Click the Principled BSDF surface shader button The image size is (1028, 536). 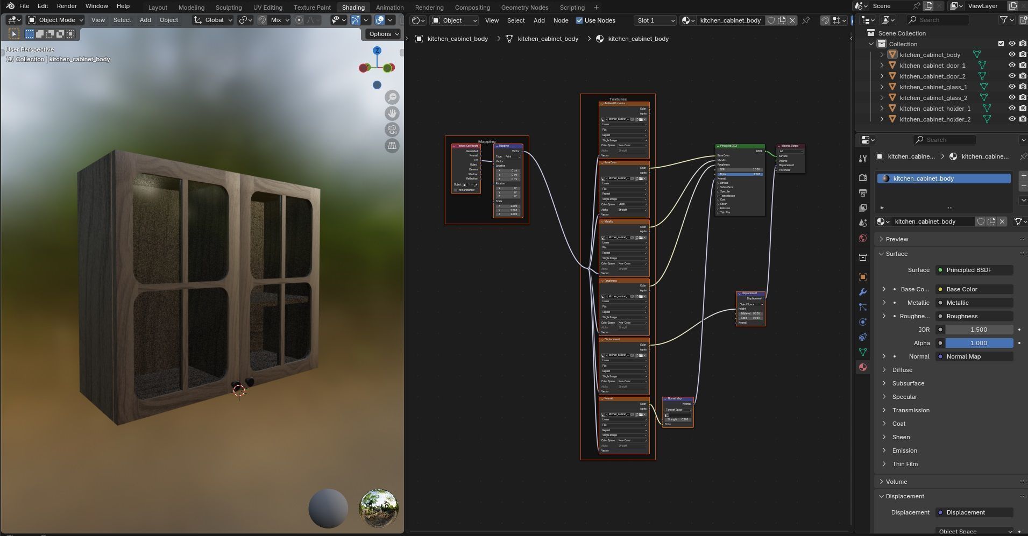974,270
